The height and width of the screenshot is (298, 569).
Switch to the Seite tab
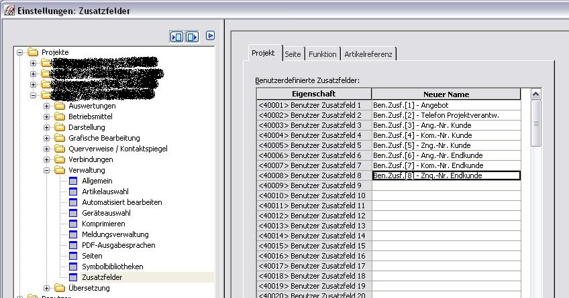pos(293,54)
